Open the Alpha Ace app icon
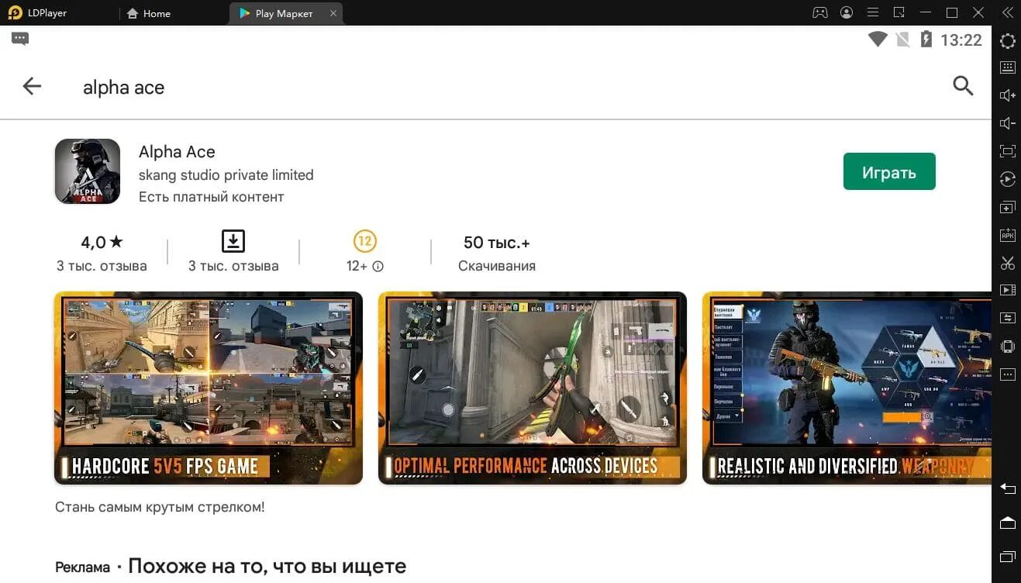Screen dimensions: 1021x583 coord(88,171)
